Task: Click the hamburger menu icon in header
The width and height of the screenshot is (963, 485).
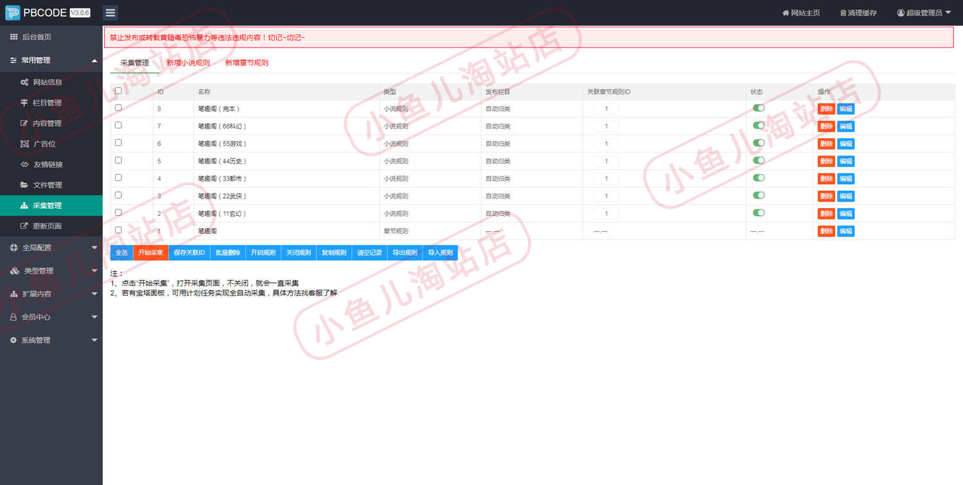Action: tap(110, 12)
